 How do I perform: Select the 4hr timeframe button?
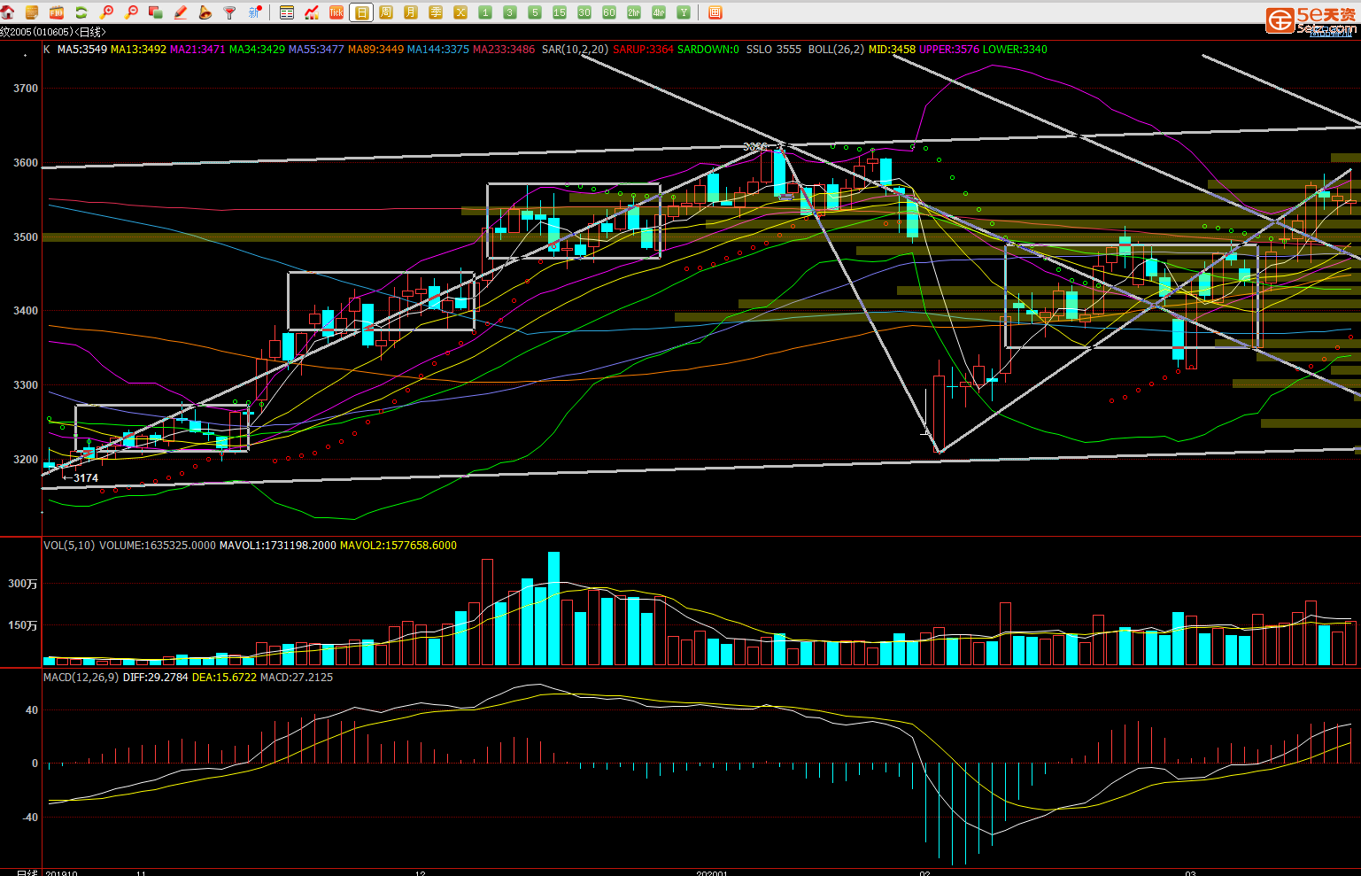coord(659,12)
